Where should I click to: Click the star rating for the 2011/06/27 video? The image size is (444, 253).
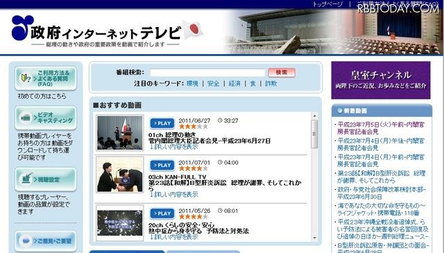[194, 126]
